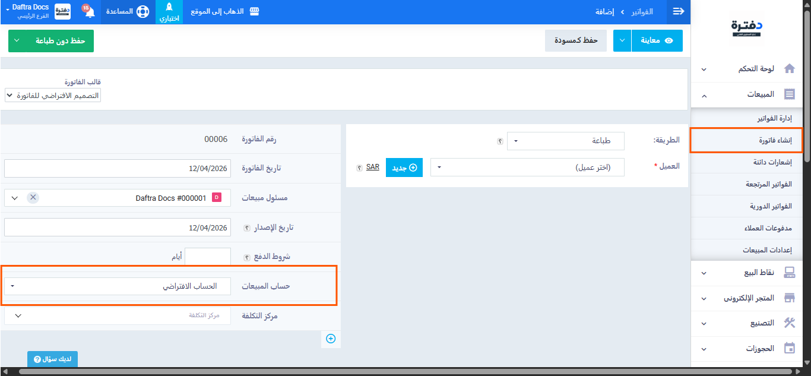Expand the مسئول مبيعات dropdown chevron
The image size is (811, 376).
click(x=15, y=198)
